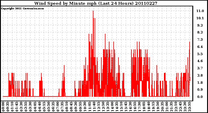This screenshot has height=113, width=208.
Task: Click the 22:10 time axis label
Action: (176, 107)
